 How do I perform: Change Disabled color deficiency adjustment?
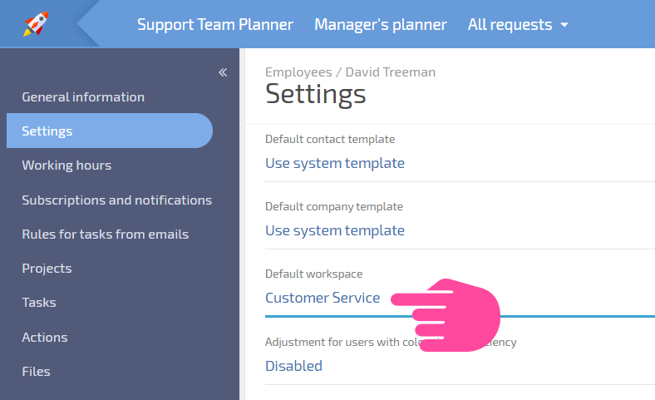[x=293, y=366]
